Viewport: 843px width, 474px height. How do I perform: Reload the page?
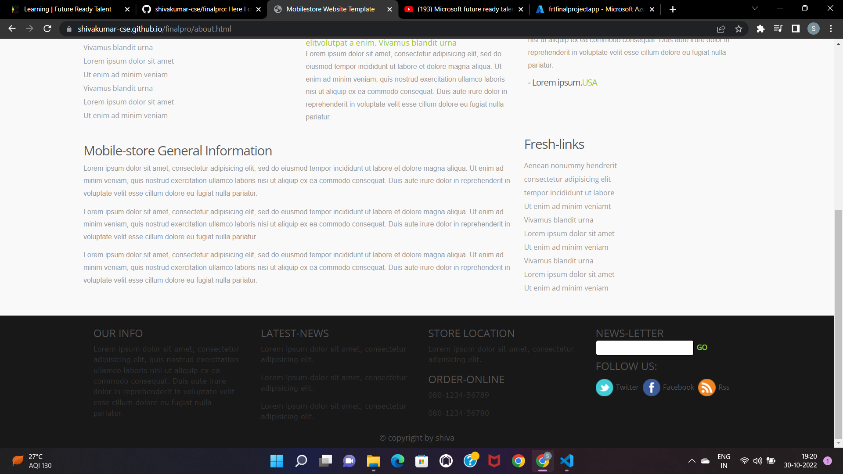point(47,29)
